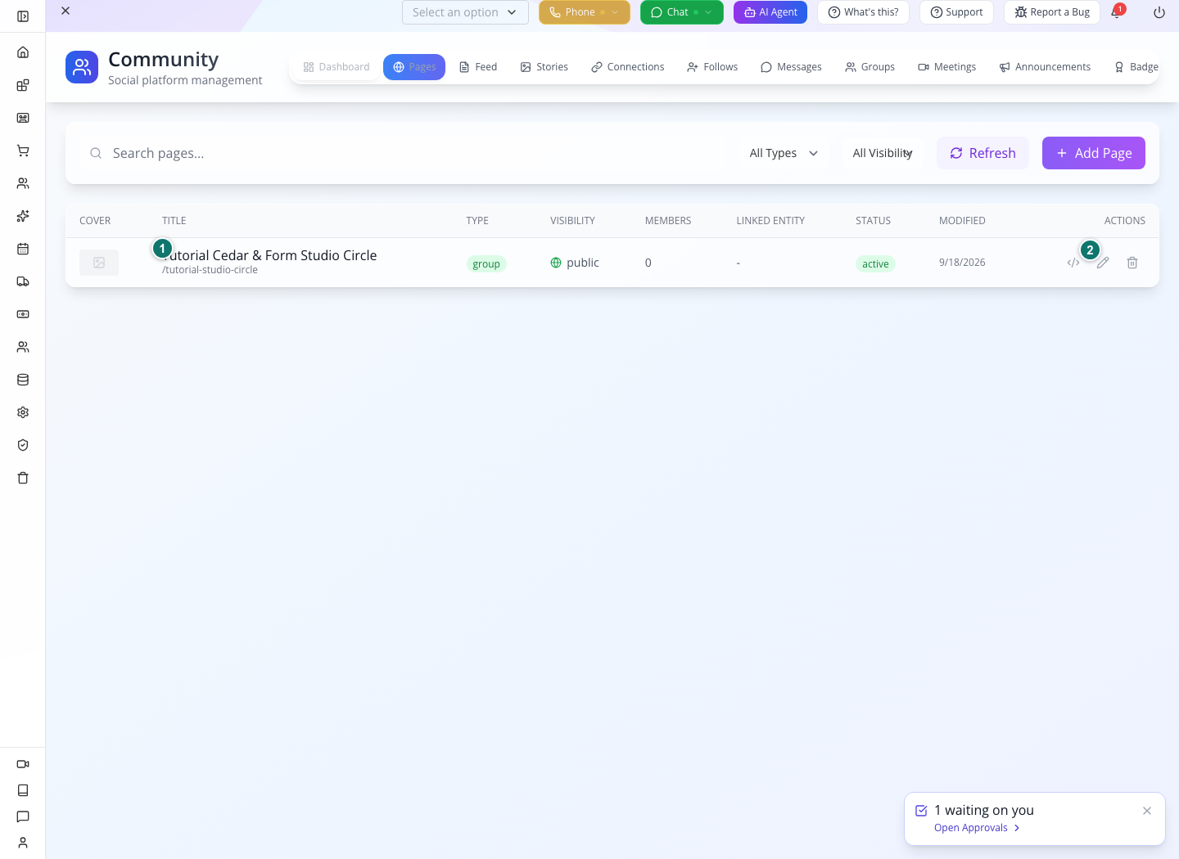Click the "active" status badge

[x=875, y=263]
